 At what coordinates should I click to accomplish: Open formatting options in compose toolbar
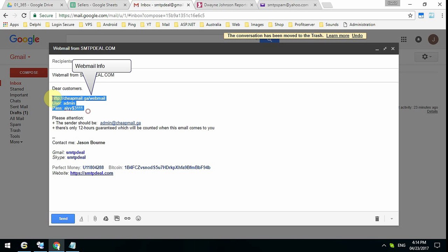(x=81, y=219)
